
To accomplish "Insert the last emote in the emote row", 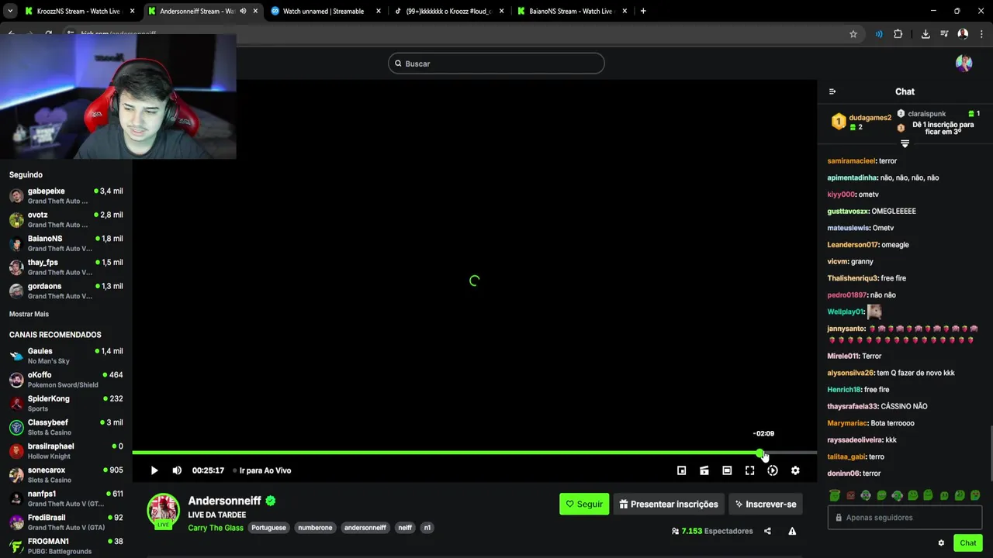I will (x=975, y=495).
